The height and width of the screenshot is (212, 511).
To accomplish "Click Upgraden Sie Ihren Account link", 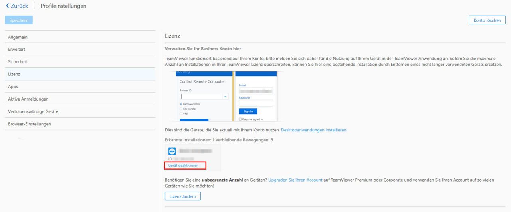I will point(295,180).
